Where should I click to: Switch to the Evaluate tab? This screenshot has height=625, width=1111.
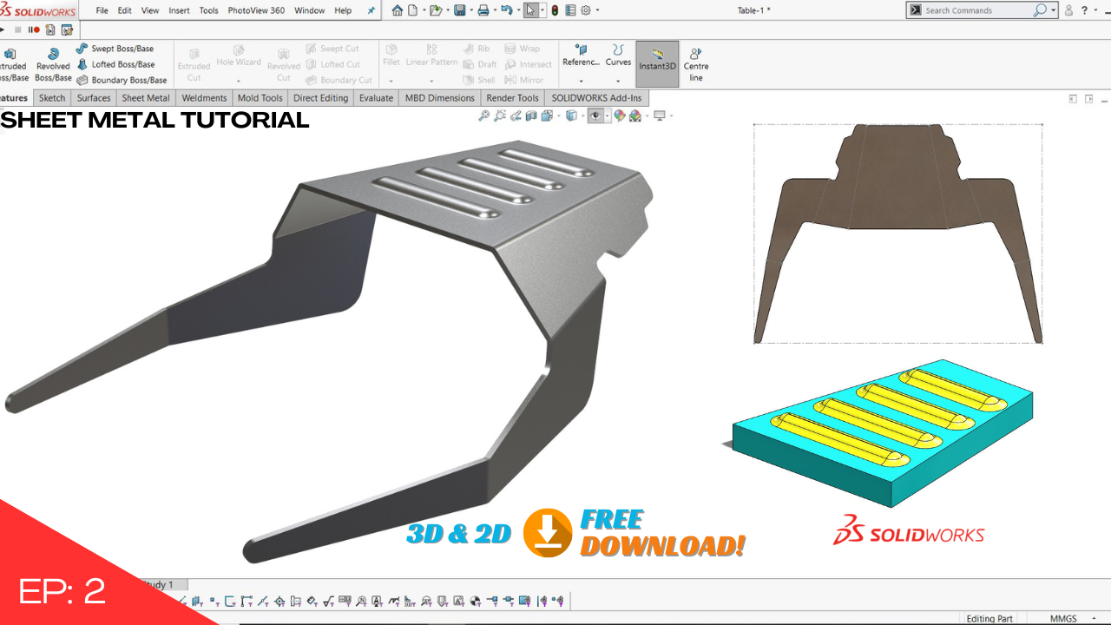376,98
